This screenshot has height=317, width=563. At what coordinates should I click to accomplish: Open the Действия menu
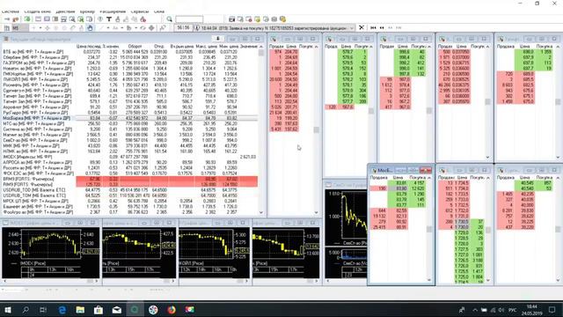[65, 11]
